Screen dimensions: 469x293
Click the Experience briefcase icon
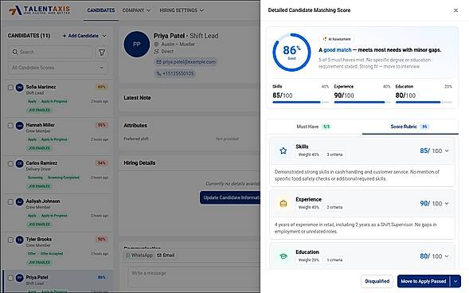click(283, 204)
